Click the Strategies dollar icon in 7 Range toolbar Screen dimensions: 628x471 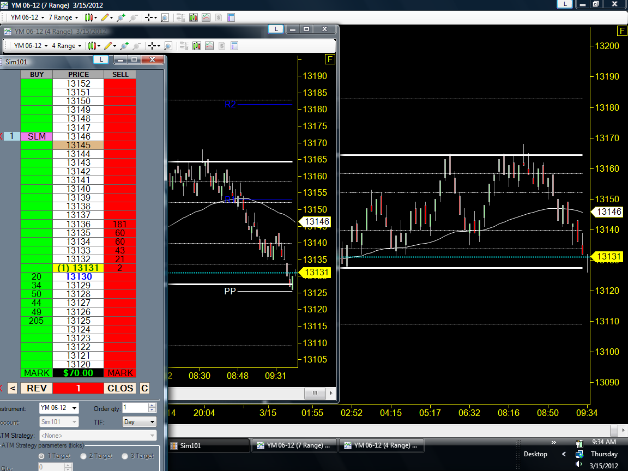(218, 17)
